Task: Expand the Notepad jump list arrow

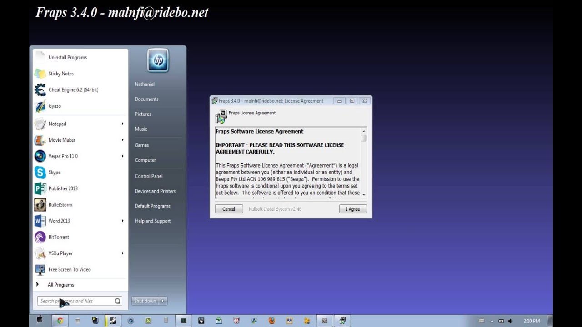Action: [122, 124]
